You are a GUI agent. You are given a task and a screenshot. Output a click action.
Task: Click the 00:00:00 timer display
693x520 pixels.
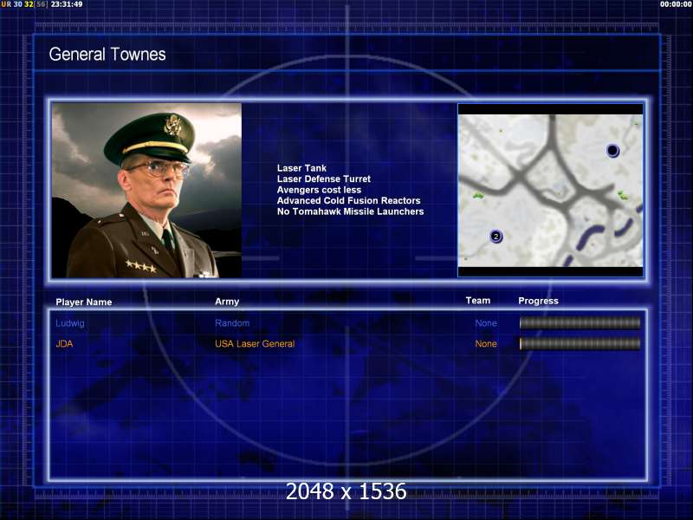[x=676, y=4]
